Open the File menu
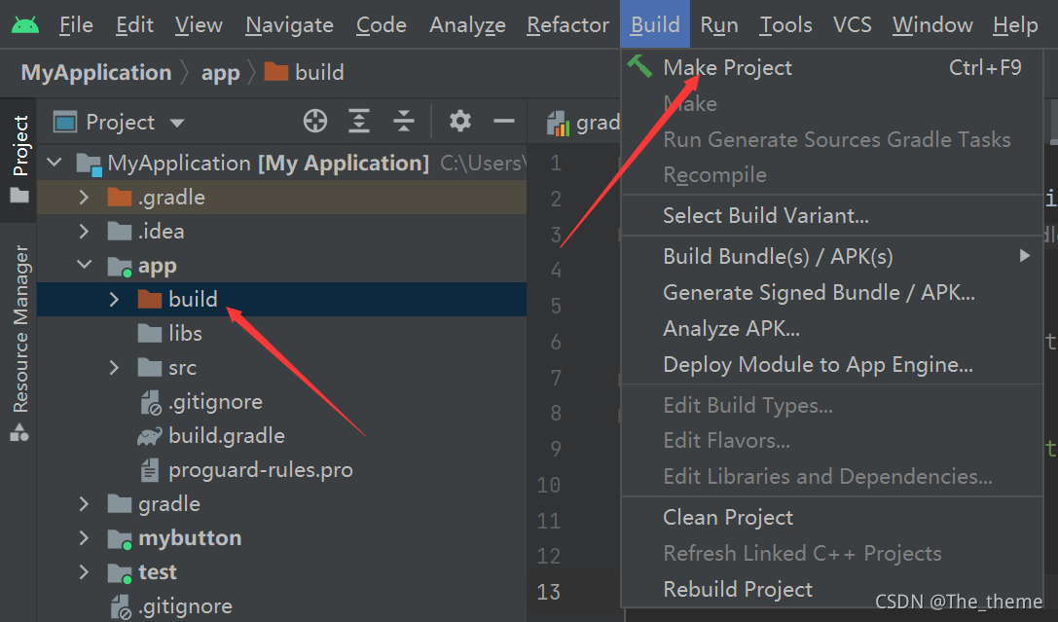Screen dimensions: 1058x622 [76, 25]
